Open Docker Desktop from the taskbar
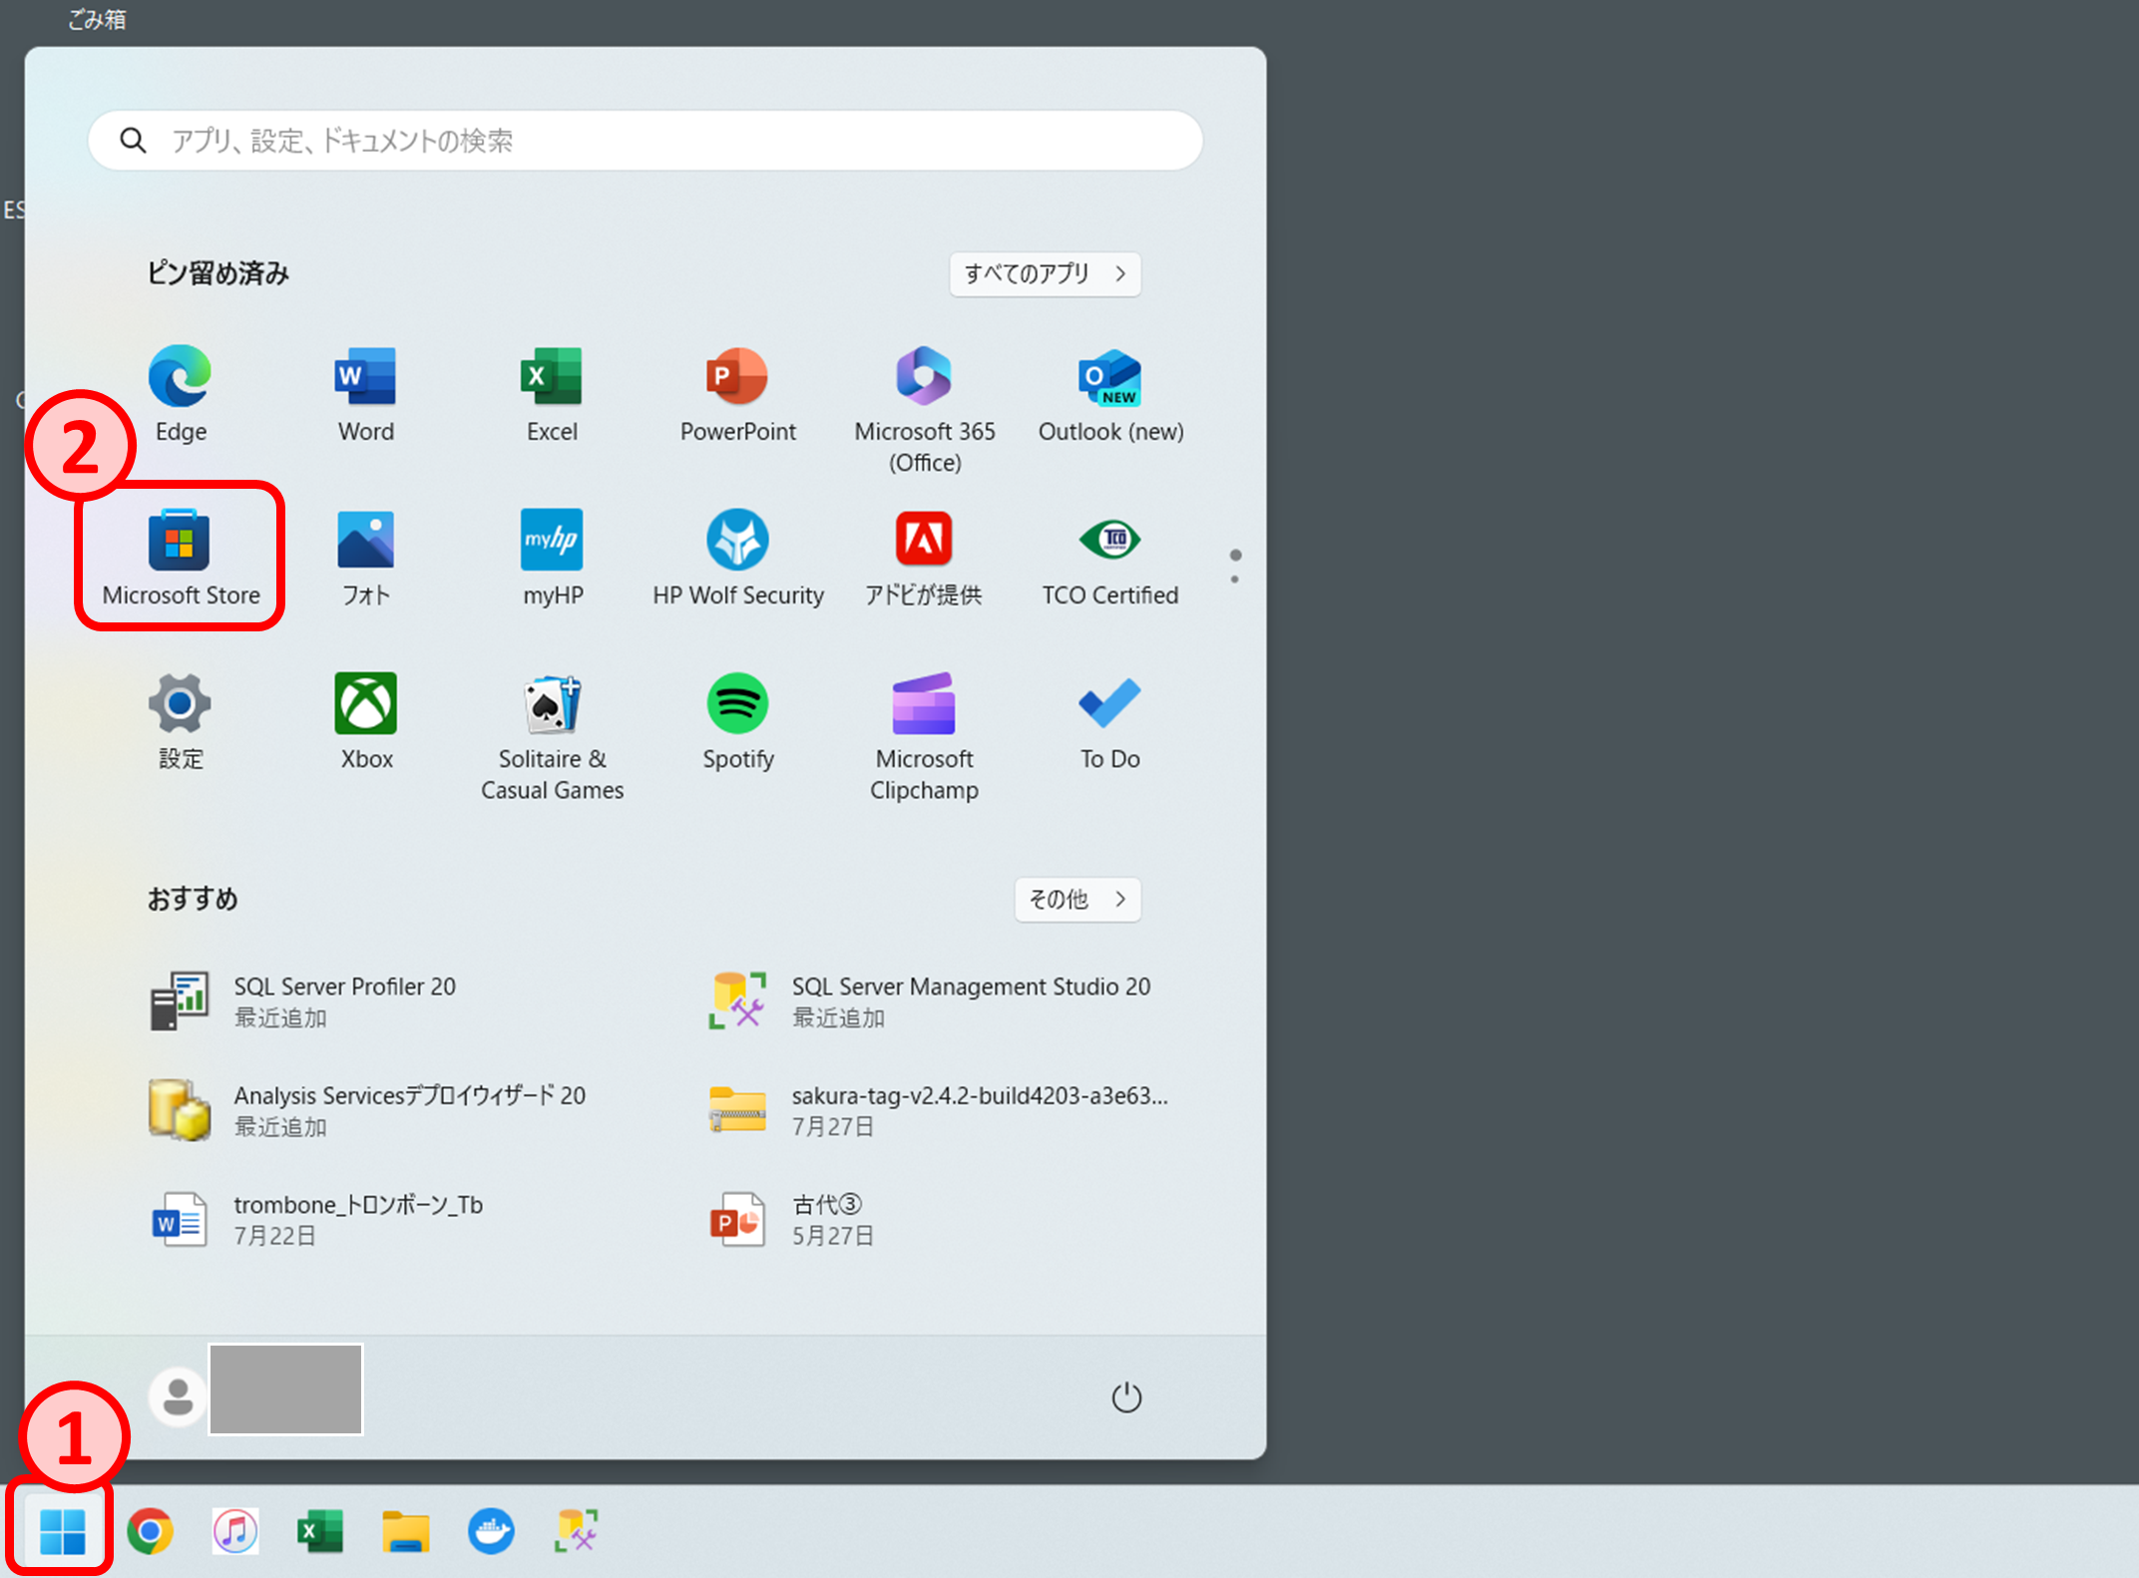Screen dimensions: 2139x1578 (x=491, y=1531)
